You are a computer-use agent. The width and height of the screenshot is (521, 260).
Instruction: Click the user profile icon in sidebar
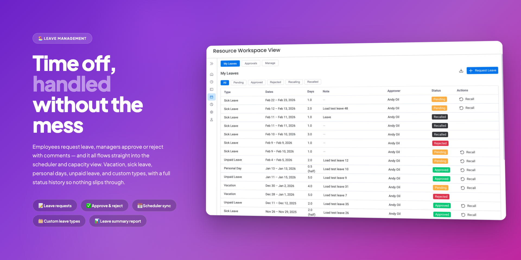click(211, 119)
